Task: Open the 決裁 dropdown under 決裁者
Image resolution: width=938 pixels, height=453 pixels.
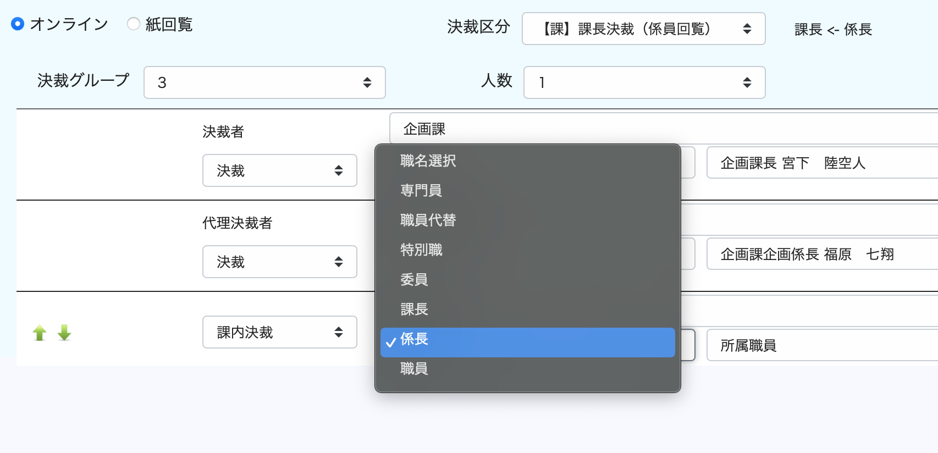Action: click(x=279, y=170)
